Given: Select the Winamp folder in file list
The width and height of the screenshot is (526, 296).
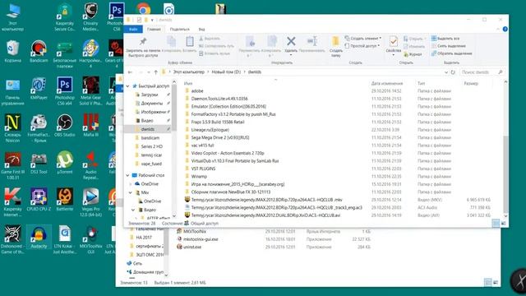Looking at the screenshot, I should pos(199,177).
